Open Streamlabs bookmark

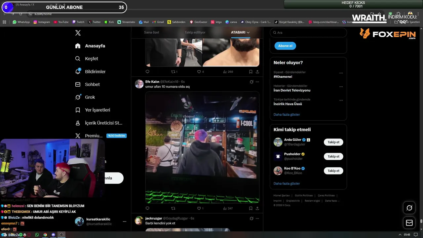point(126,22)
